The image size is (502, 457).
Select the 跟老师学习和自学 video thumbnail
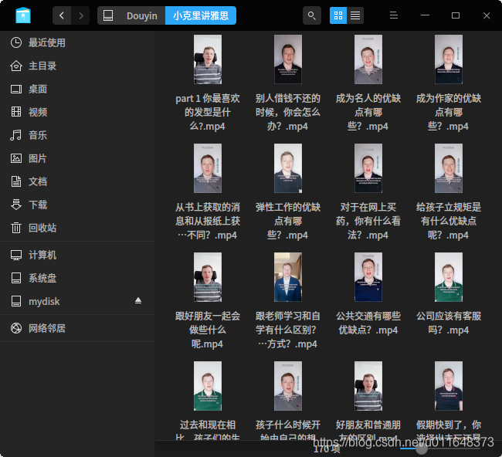(x=288, y=277)
